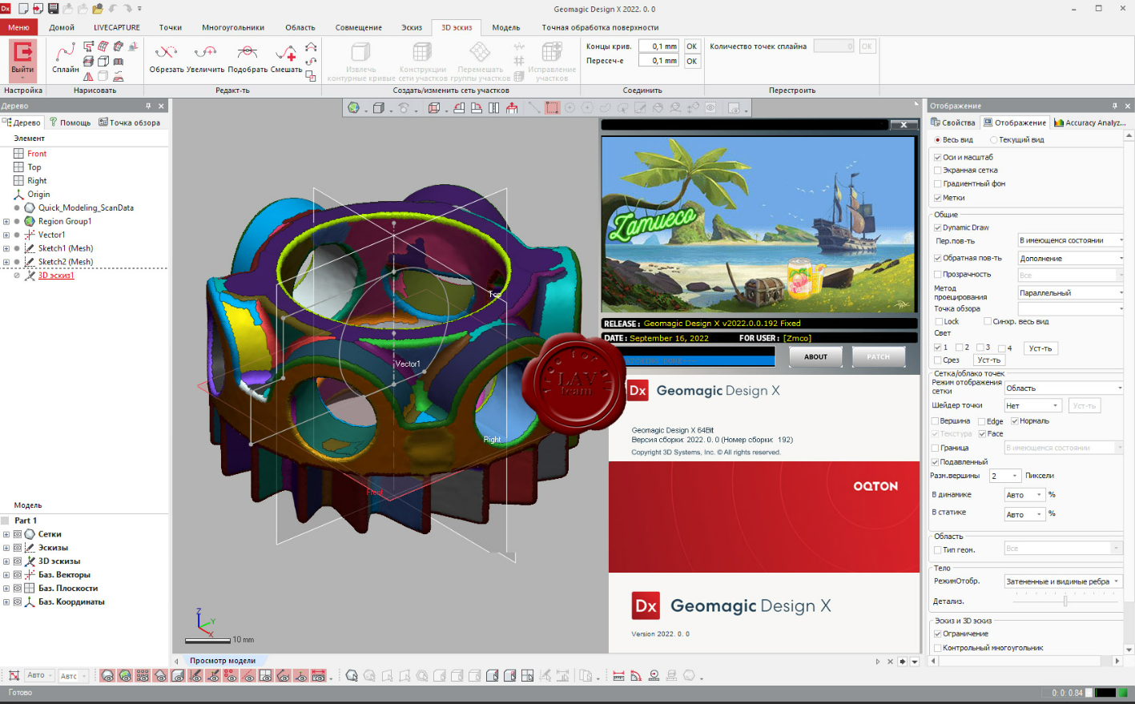This screenshot has height=704, width=1135.
Task: Switch to the Помощь tab in tree panel
Action: pos(70,123)
